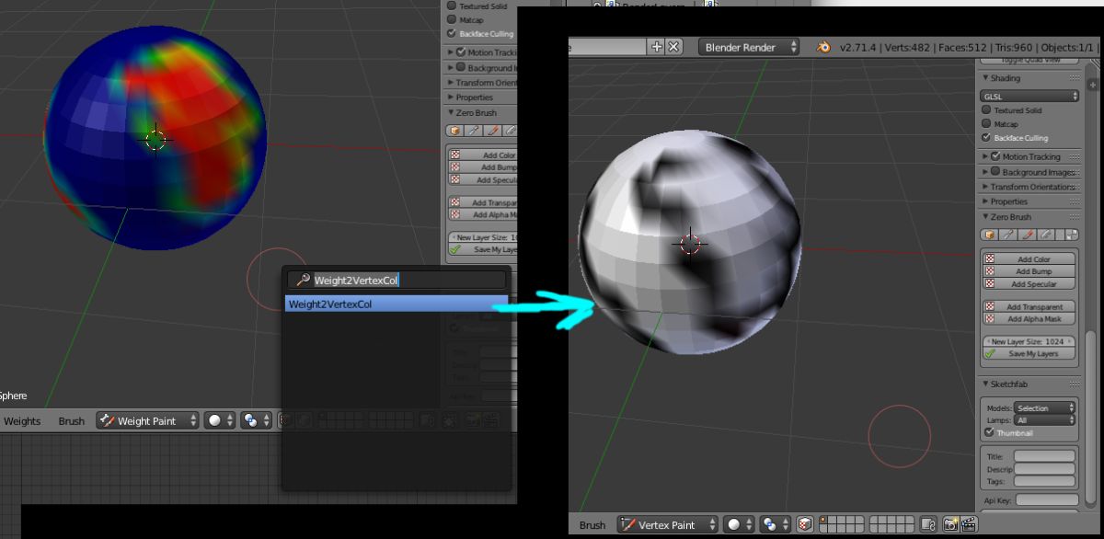Click the lock camera to layers icon in Vertex Paint header
Screen dimensions: 1104x539
coord(929,524)
